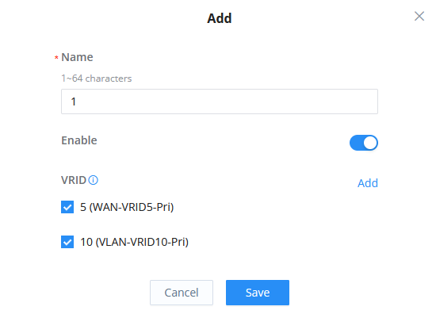Place the cursor after "1" in the Name box
The image size is (436, 318).
76,102
